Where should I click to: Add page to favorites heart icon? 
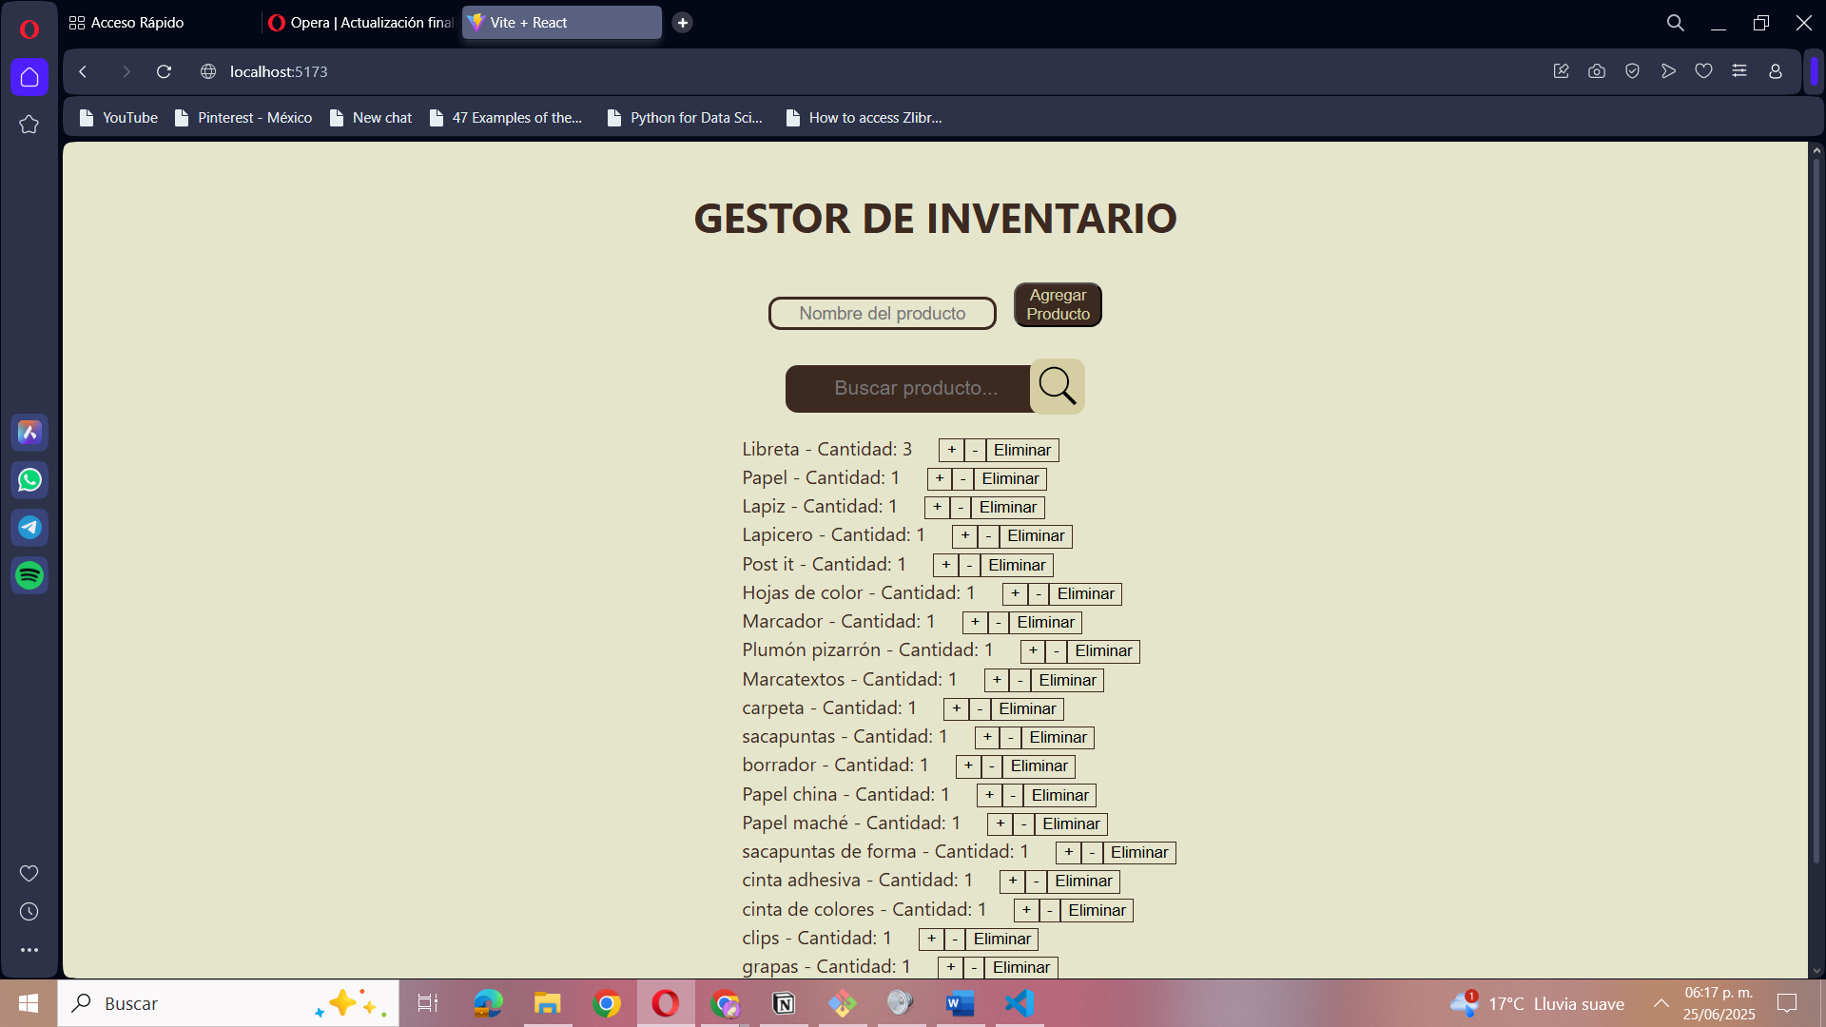1703,71
